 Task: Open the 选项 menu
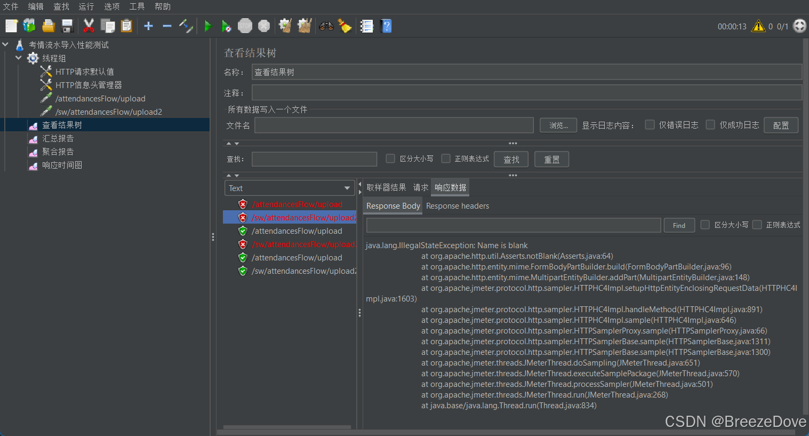[x=111, y=6]
